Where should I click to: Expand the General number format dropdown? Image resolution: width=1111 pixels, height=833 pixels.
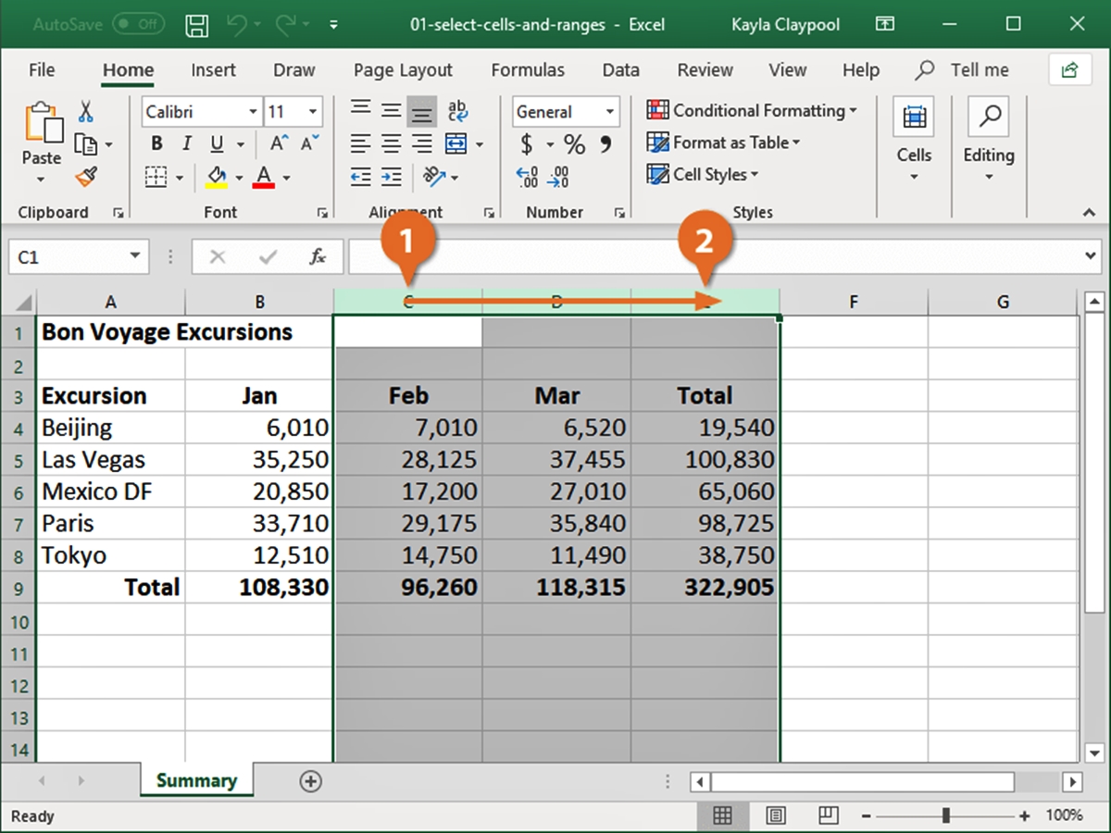pos(610,112)
